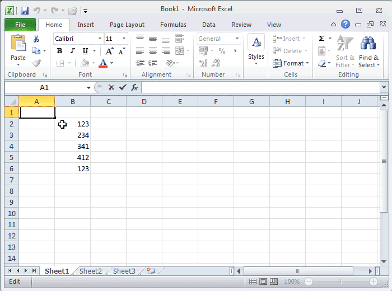Viewport: 392px width, 291px height.
Task: Toggle Bold formatting
Action: pyautogui.click(x=59, y=51)
